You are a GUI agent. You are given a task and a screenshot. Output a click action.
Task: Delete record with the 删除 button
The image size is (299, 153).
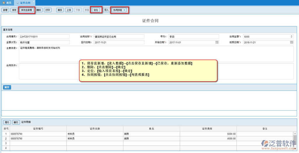39,10
